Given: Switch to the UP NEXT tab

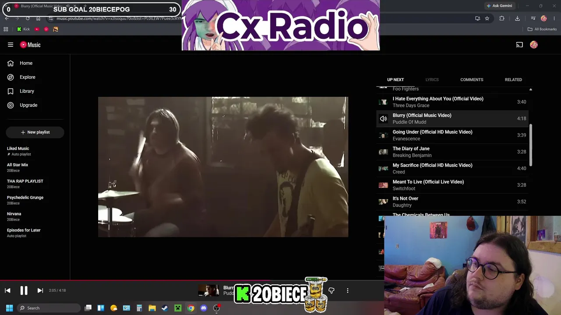Looking at the screenshot, I should pyautogui.click(x=395, y=80).
